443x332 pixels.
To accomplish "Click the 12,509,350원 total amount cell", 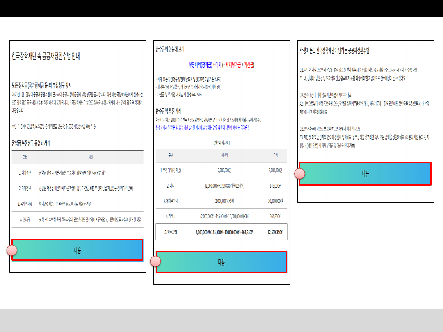I will coord(275,232).
